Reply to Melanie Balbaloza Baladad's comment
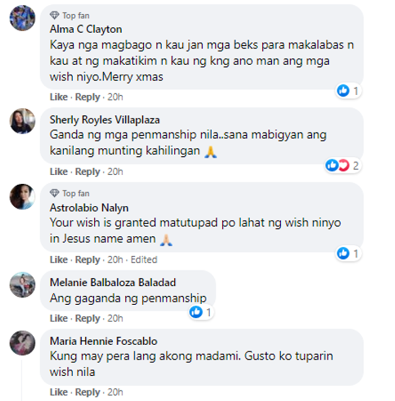 pos(87,318)
